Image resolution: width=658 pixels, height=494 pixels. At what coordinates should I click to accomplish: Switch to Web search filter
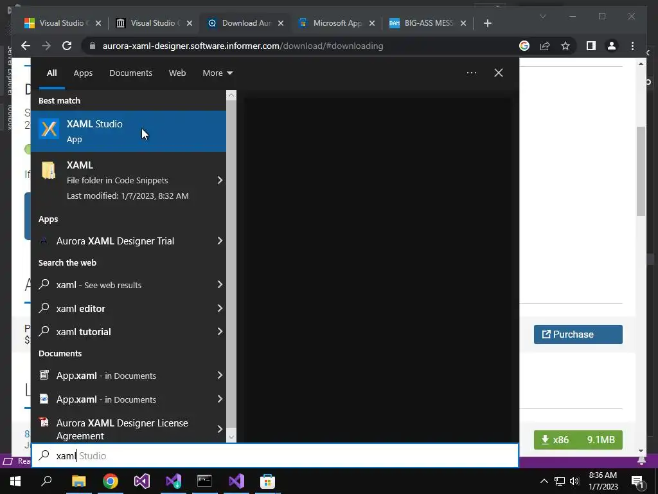(177, 73)
